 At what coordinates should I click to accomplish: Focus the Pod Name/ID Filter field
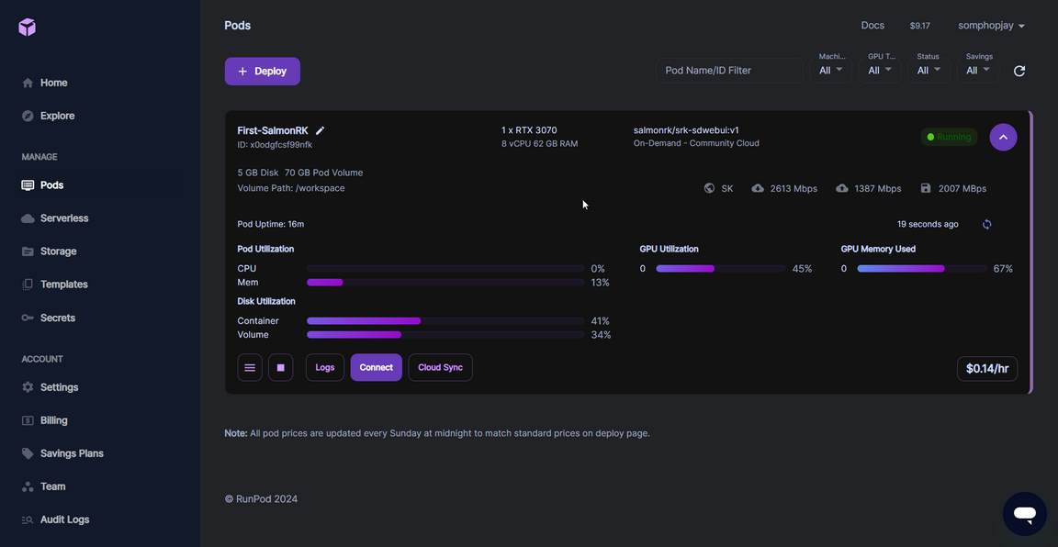[729, 71]
